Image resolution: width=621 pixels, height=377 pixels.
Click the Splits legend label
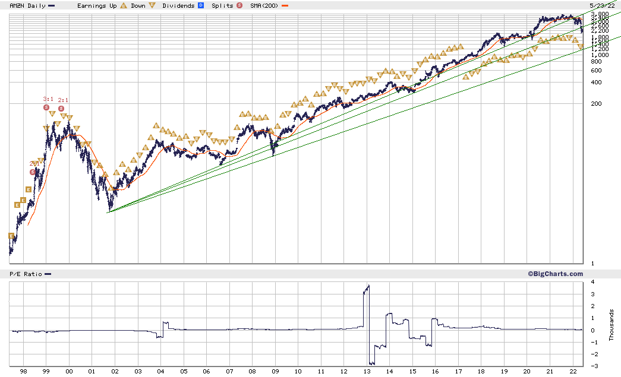click(x=223, y=5)
